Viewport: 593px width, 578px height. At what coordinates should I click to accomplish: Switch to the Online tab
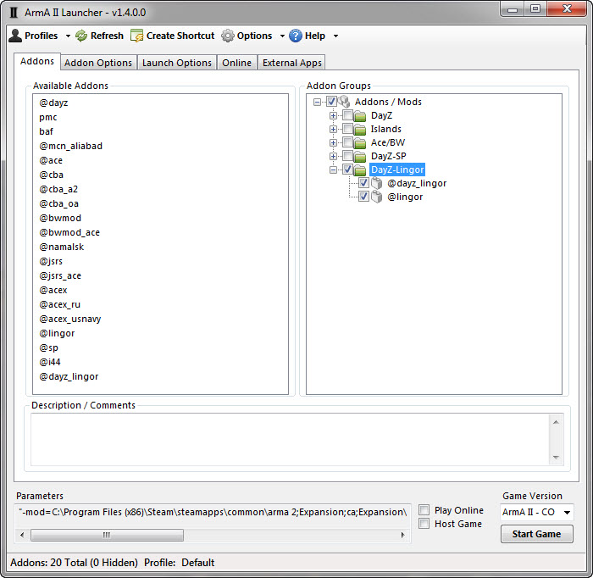[236, 63]
